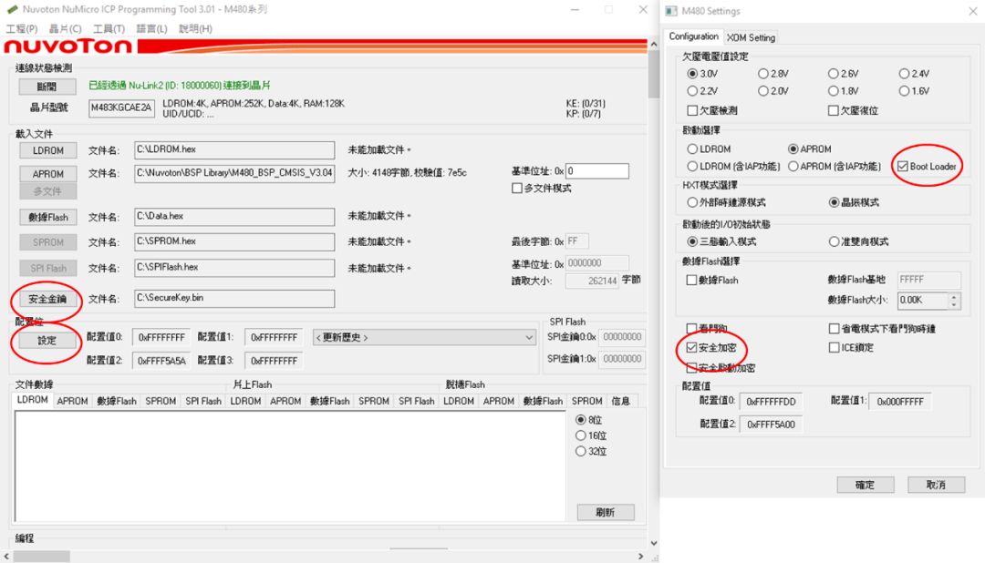Click the C:\LDROM.hex filename field

click(234, 150)
